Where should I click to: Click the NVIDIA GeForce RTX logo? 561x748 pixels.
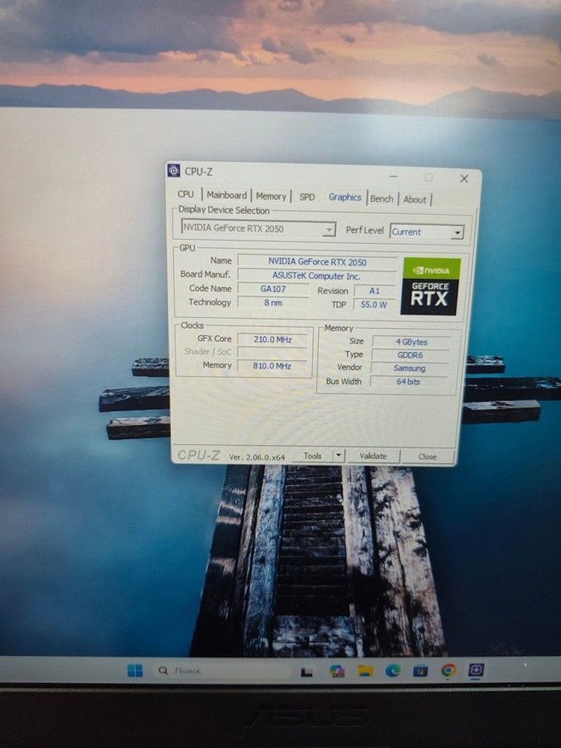tap(430, 286)
